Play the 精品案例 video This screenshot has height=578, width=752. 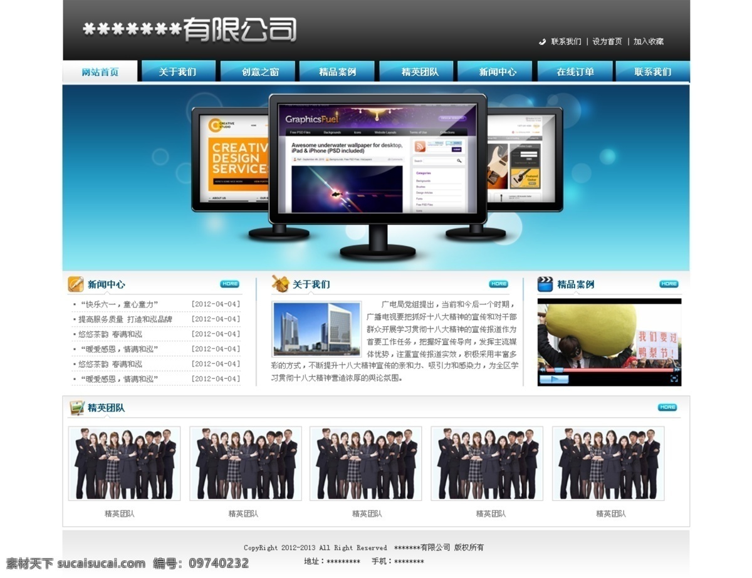click(x=554, y=379)
